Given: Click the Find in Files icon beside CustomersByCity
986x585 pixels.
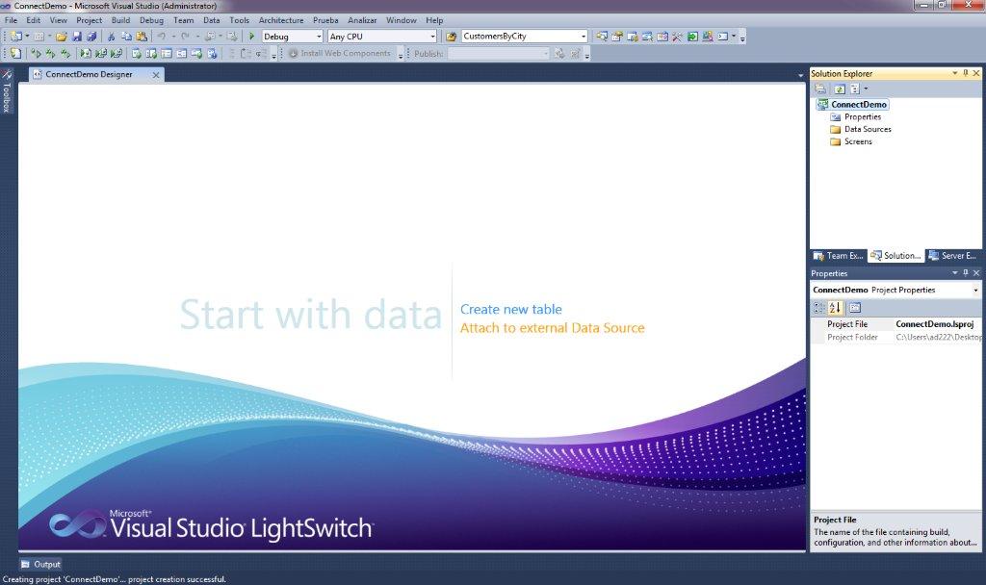Looking at the screenshot, I should 451,37.
